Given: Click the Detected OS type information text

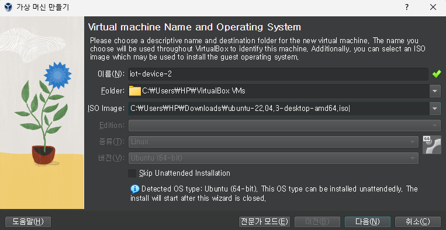Looking at the screenshot, I should pyautogui.click(x=274, y=193).
